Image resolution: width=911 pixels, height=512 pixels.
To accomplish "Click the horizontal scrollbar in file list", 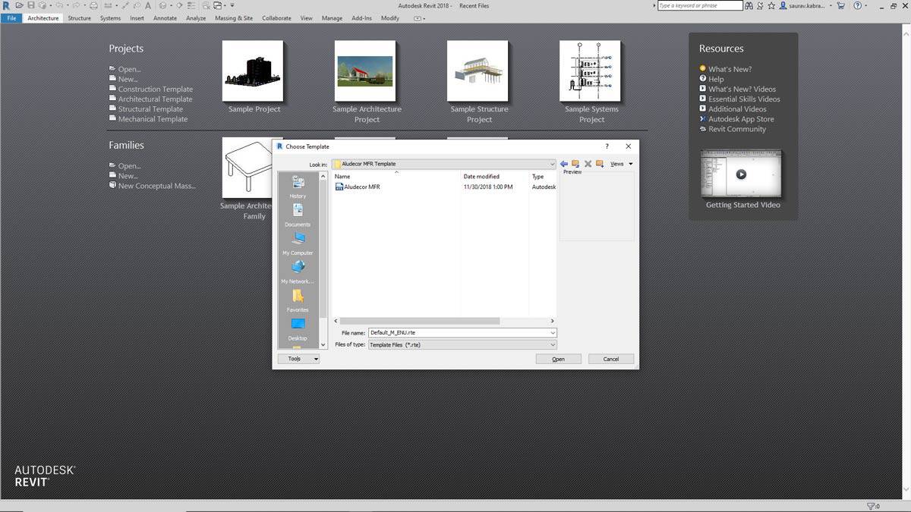I will coord(420,321).
